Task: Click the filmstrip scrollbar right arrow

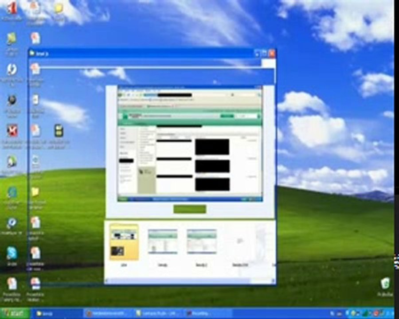Action: point(273,281)
